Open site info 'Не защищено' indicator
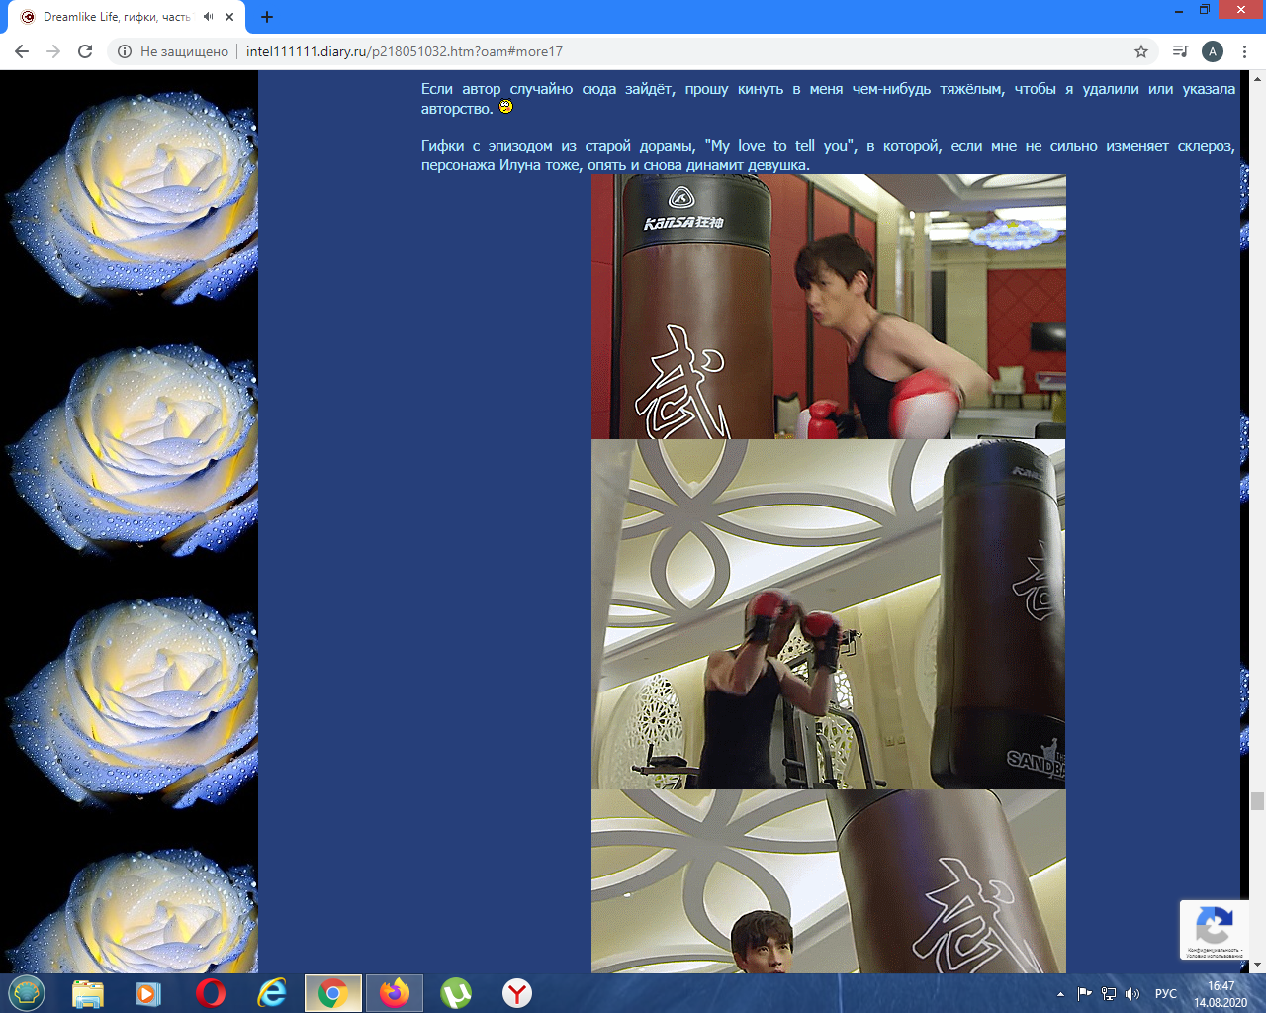The height and width of the screenshot is (1013, 1266). [173, 51]
